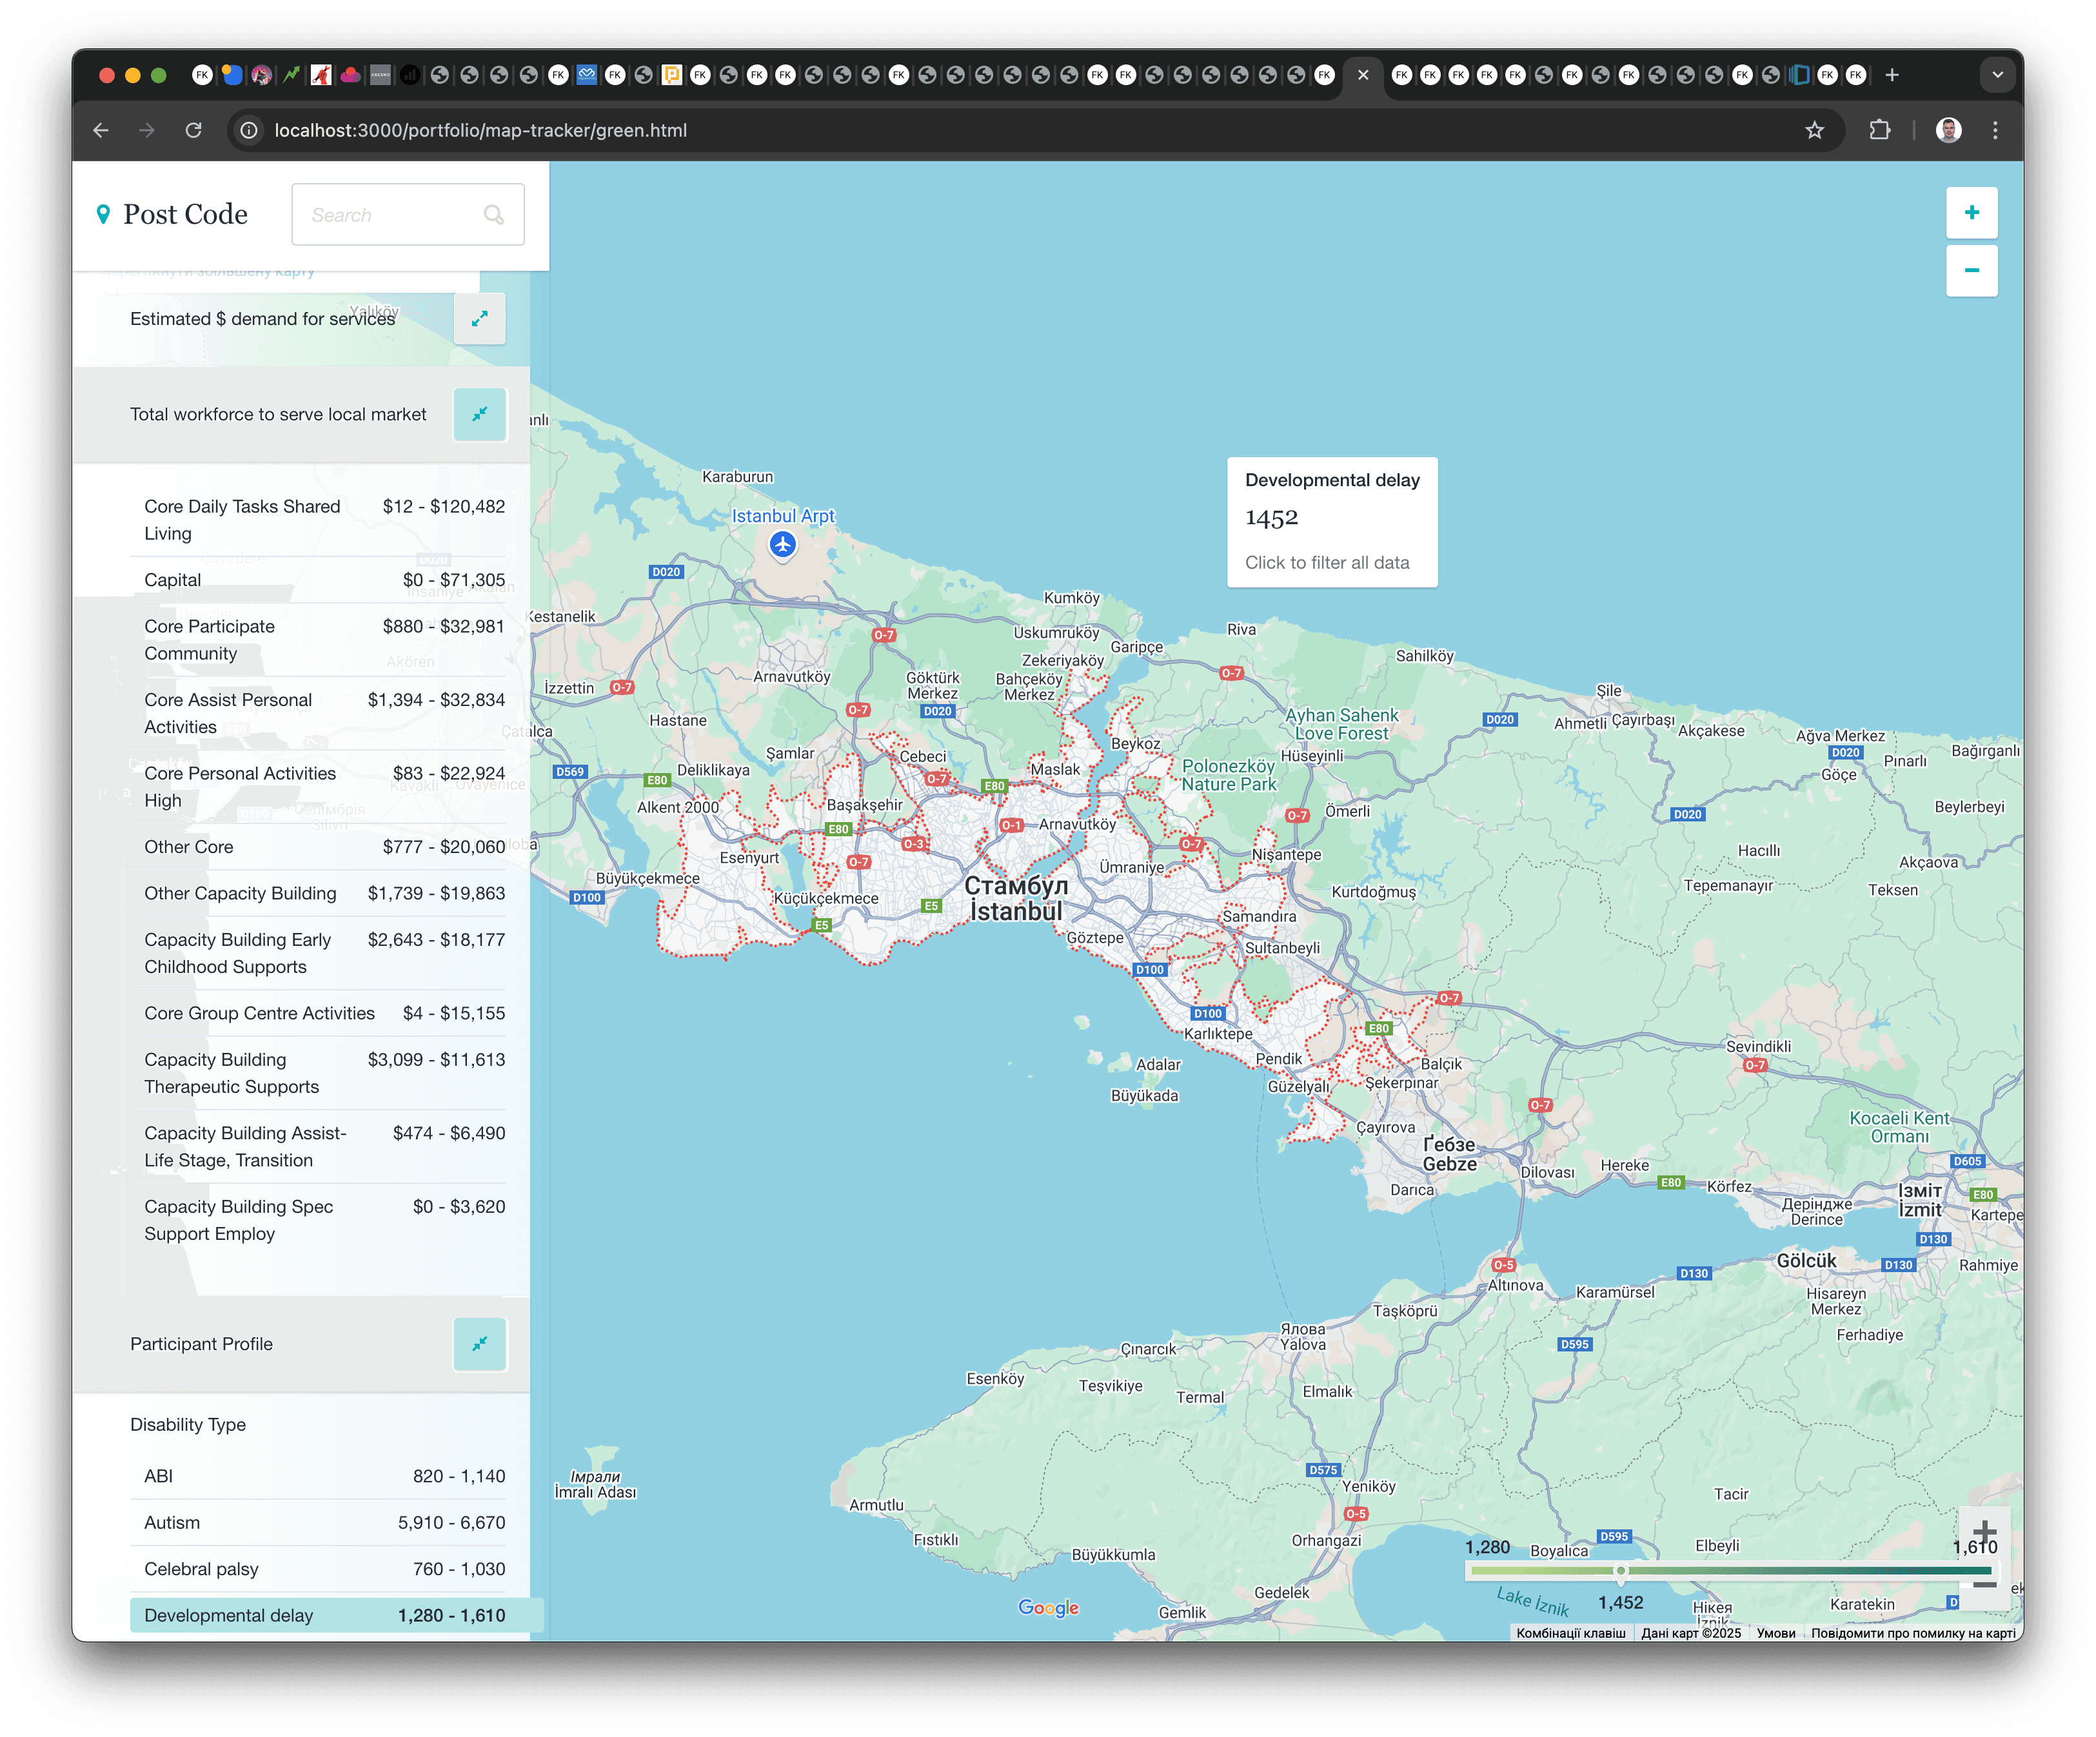The image size is (2096, 1737).
Task: Open Комбінації клавіш keyboard shortcuts link
Action: pos(1570,1633)
